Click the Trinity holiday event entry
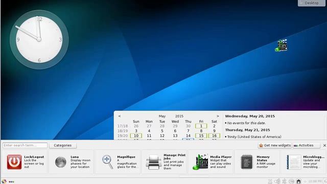 [x=254, y=137]
